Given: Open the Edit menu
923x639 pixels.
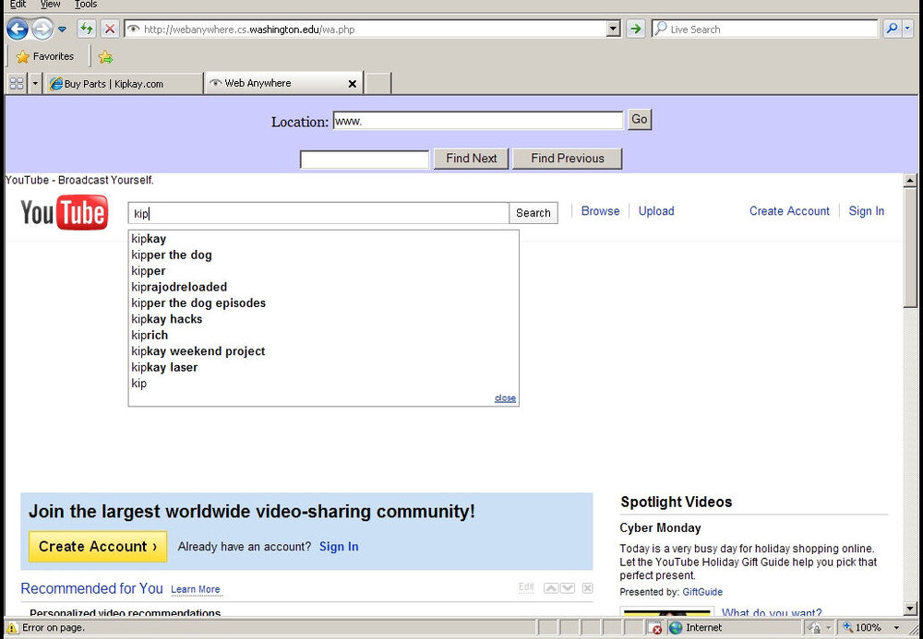Looking at the screenshot, I should (18, 4).
